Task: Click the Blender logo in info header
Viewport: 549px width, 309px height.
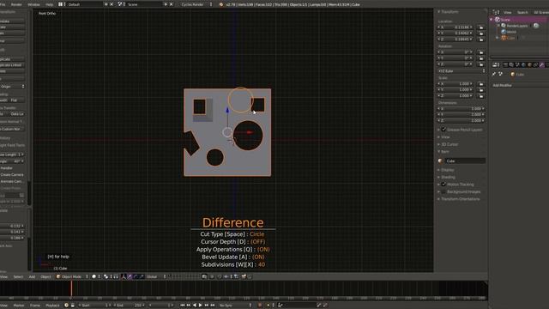Action: [221, 4]
